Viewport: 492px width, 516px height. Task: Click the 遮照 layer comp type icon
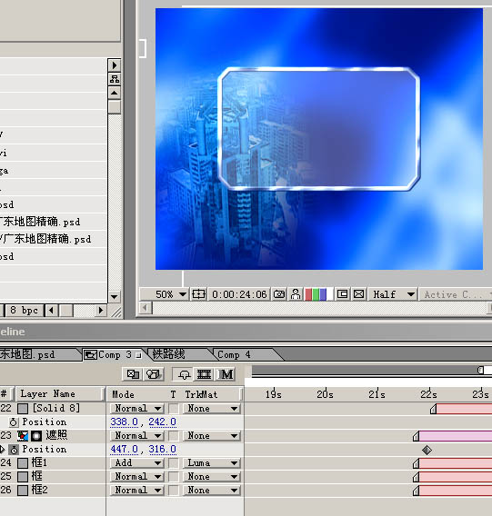23,436
